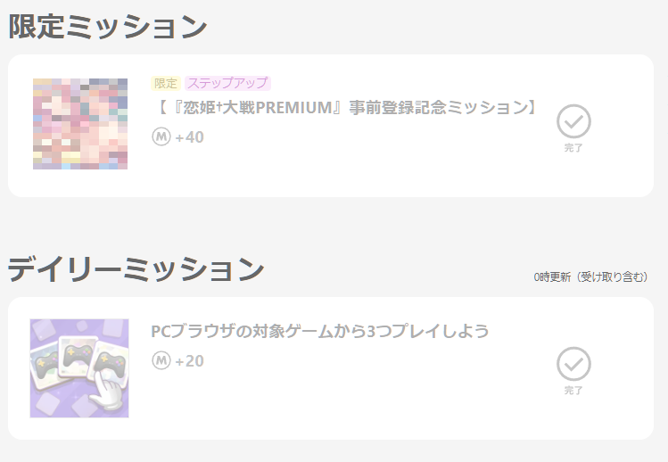Open 恋姫†大戦PREMIUM 事前登録記念ミッション title
This screenshot has width=668, height=462.
click(x=346, y=107)
